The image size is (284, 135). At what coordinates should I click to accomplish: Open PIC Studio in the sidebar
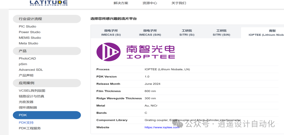click(x=27, y=26)
